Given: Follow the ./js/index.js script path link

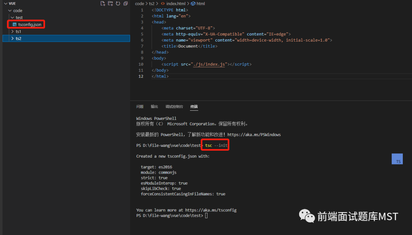Looking at the screenshot, I should (209, 64).
